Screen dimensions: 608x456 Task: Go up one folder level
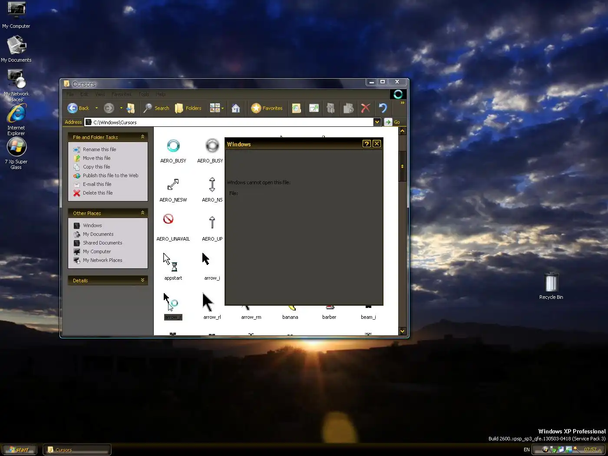point(130,108)
